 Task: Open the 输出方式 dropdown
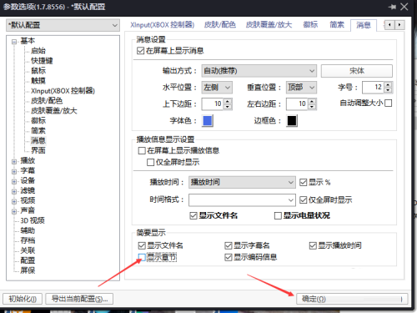pos(259,71)
